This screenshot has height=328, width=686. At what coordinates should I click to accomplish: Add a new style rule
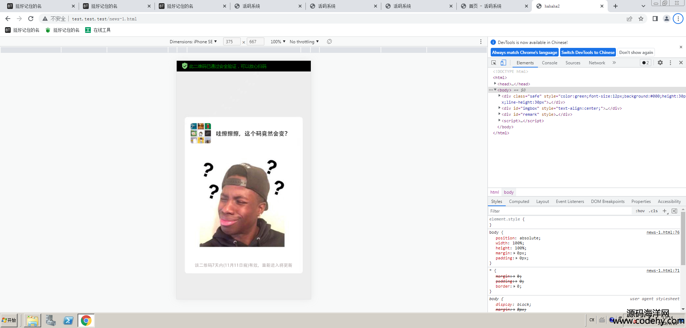click(665, 211)
